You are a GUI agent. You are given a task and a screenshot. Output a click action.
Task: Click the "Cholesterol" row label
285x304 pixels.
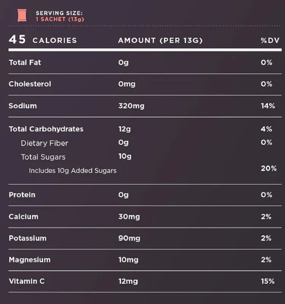click(x=30, y=84)
